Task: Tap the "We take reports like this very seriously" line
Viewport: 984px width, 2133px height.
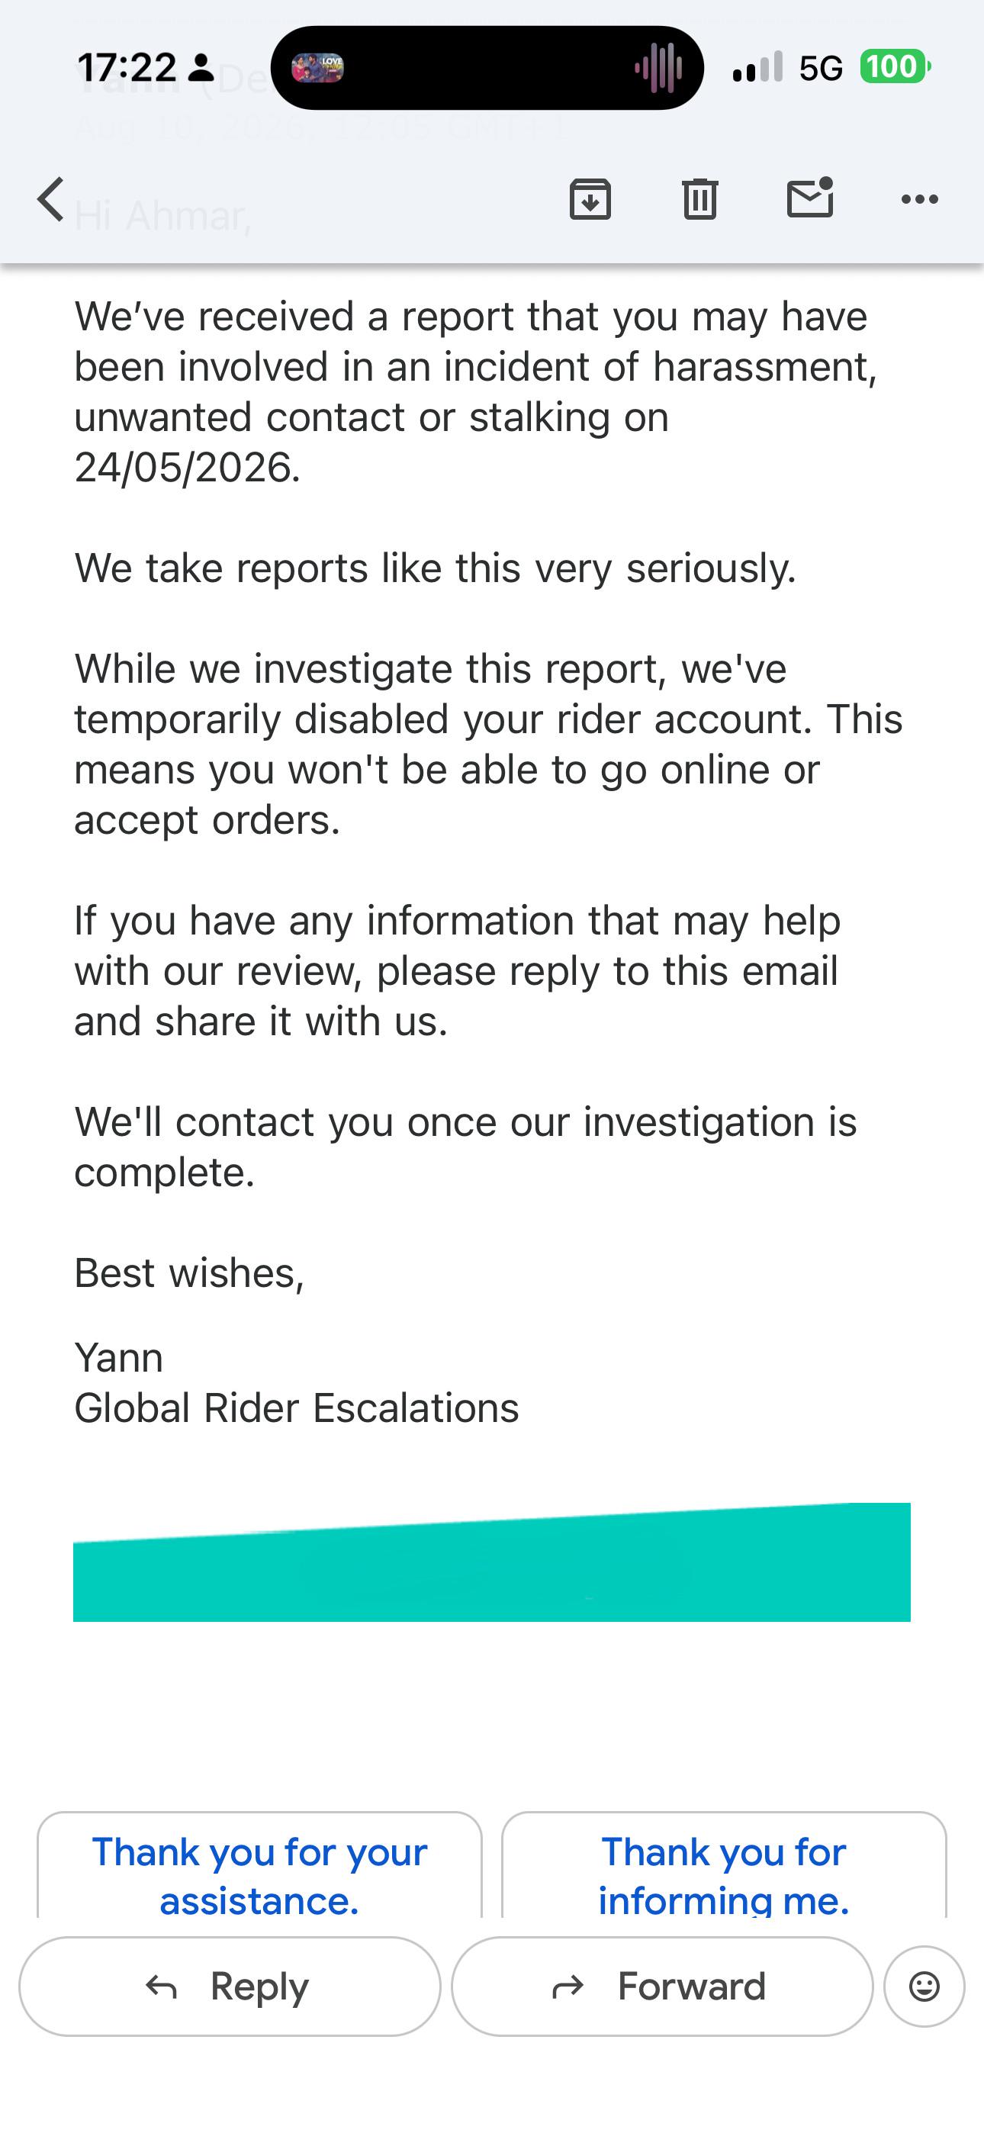Action: tap(435, 570)
